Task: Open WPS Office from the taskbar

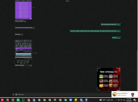Action: 2,100
